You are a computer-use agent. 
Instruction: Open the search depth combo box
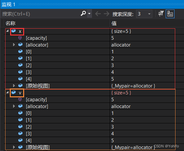144,14
